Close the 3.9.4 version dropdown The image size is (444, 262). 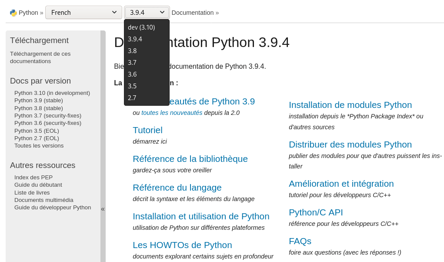[x=147, y=13]
